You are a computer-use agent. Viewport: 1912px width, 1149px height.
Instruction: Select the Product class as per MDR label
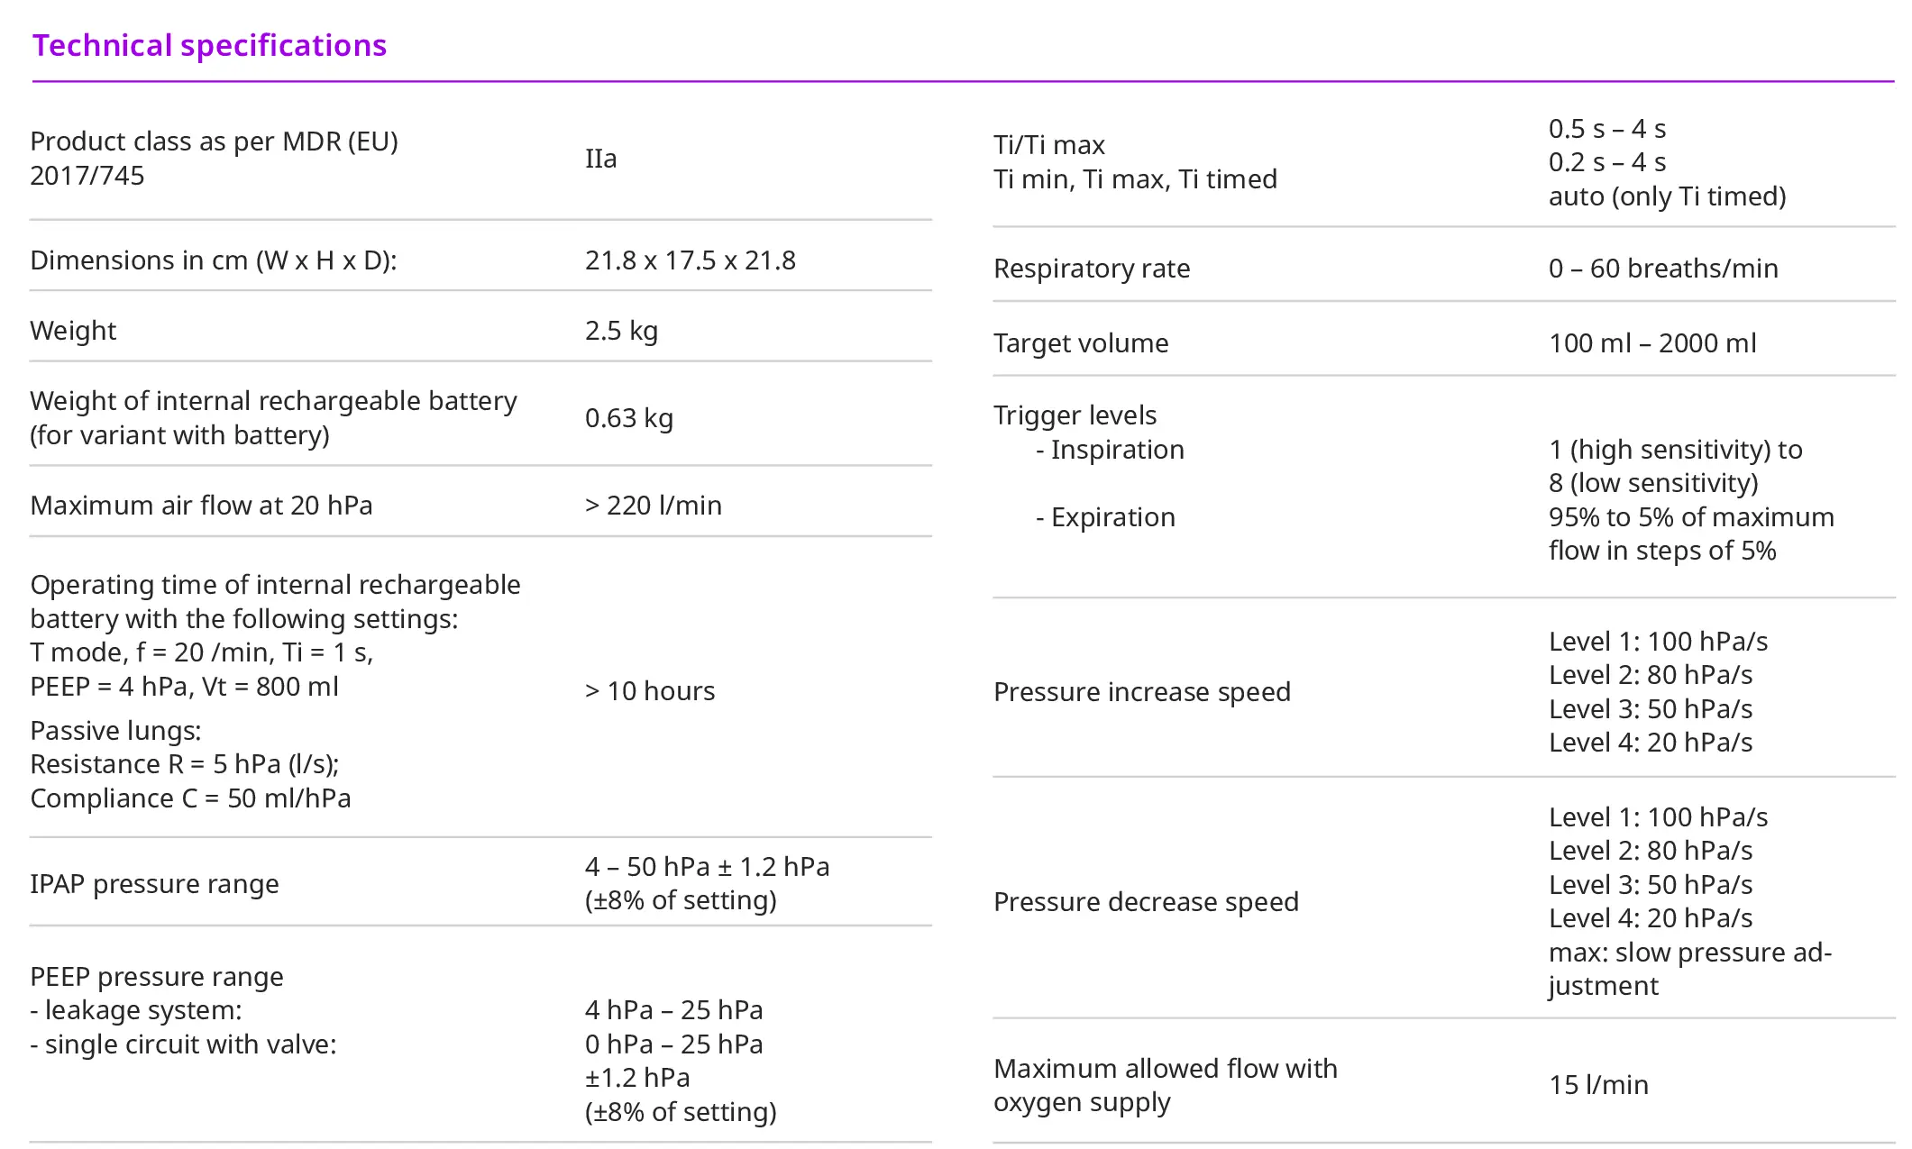214,158
